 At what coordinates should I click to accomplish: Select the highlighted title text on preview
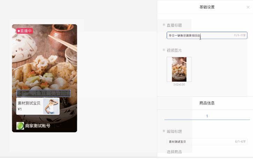(x=44, y=93)
